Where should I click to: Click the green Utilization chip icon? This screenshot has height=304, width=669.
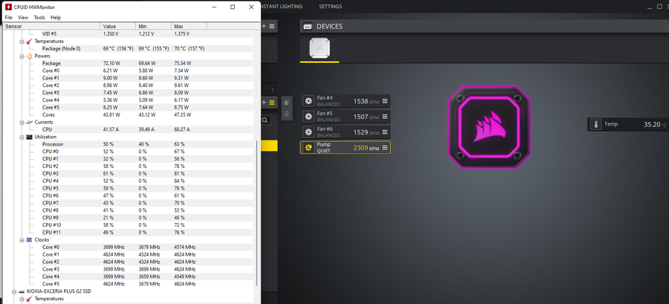point(29,137)
